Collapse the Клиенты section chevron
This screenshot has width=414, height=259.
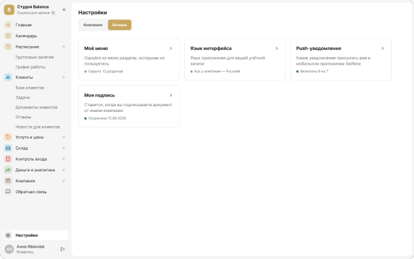[x=63, y=77]
